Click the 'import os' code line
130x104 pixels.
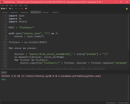[x=15, y=19]
